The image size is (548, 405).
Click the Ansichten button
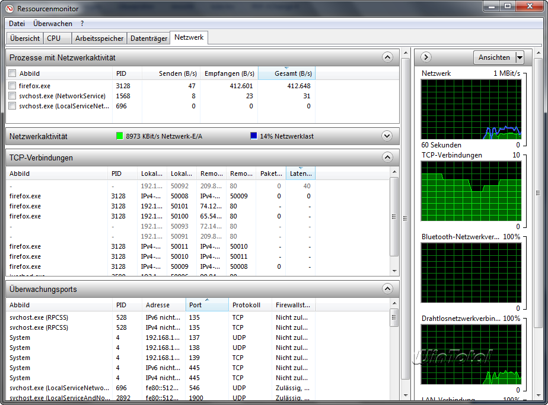click(494, 57)
